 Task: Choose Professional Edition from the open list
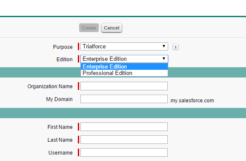coord(124,73)
